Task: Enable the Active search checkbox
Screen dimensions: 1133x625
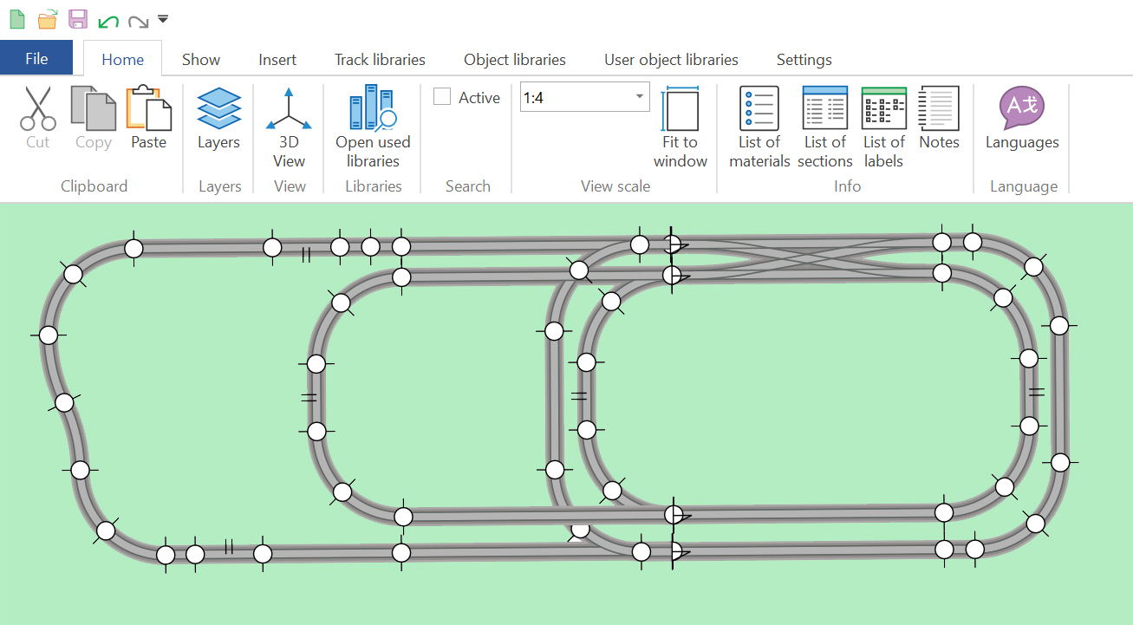Action: coord(442,97)
